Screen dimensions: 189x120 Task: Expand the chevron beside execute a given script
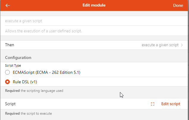coord(182,45)
